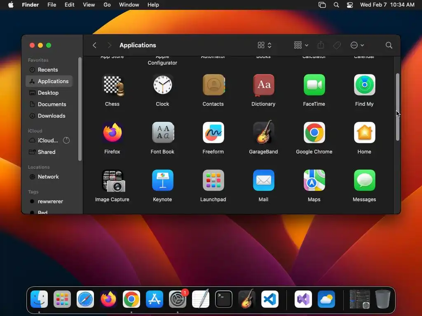Select the Image Capture app
Viewport: 422px width, 316px height.
pos(113,181)
